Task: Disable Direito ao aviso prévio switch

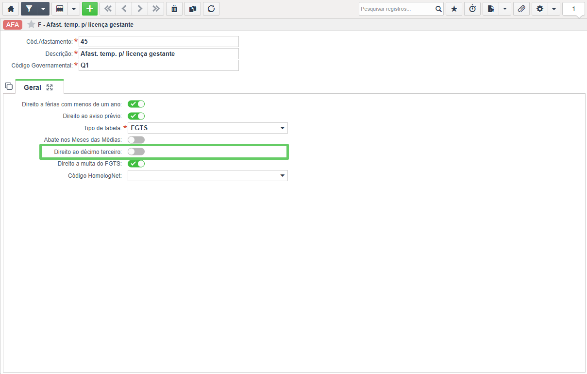Action: 136,116
